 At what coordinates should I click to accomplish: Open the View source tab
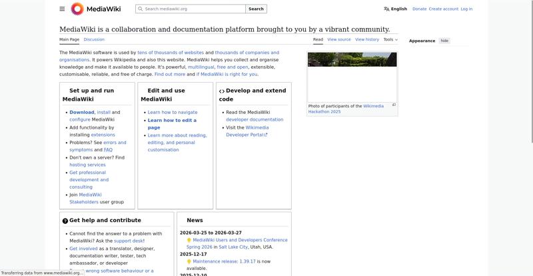[338, 39]
